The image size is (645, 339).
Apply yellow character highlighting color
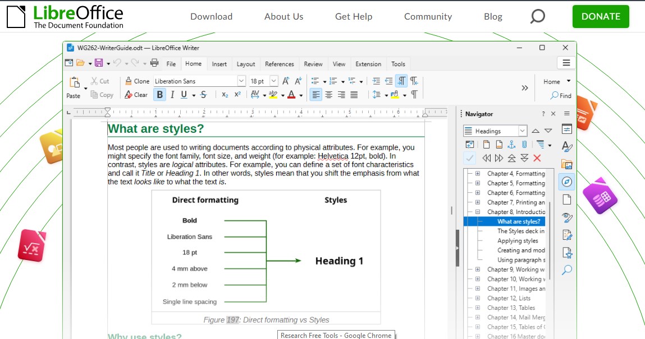coord(273,95)
